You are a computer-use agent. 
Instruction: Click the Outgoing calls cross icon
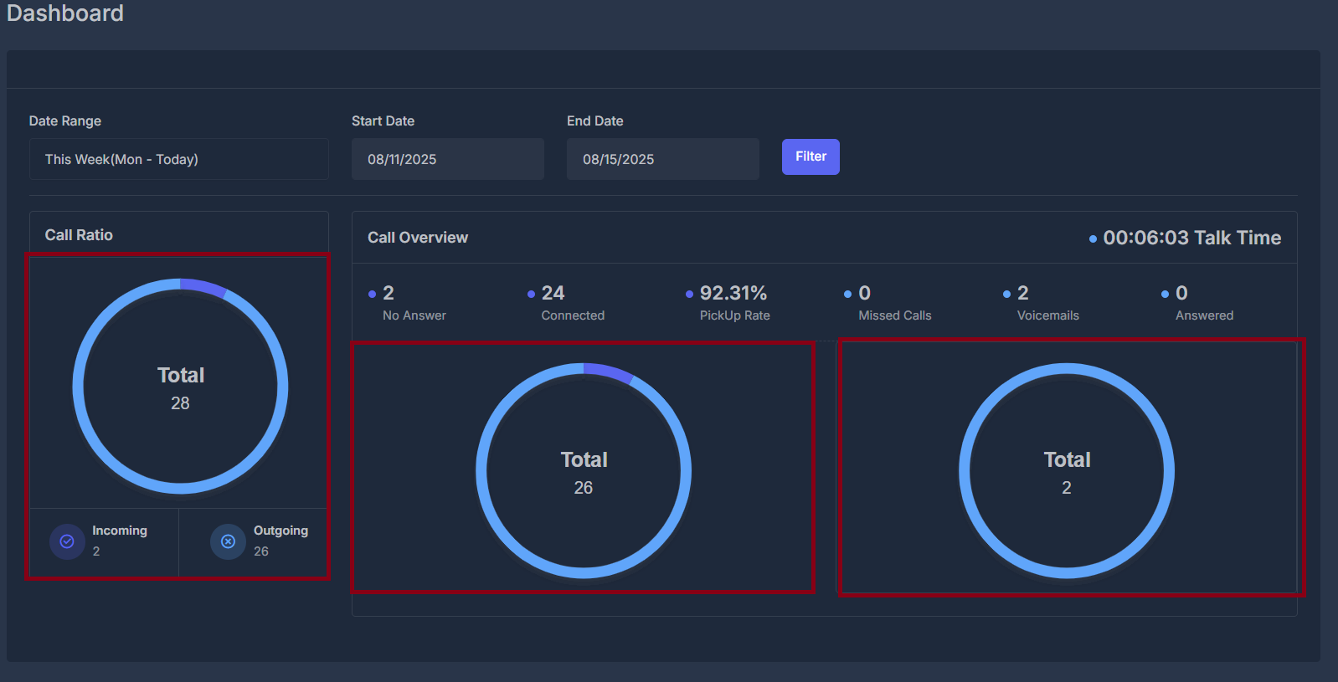pos(228,541)
